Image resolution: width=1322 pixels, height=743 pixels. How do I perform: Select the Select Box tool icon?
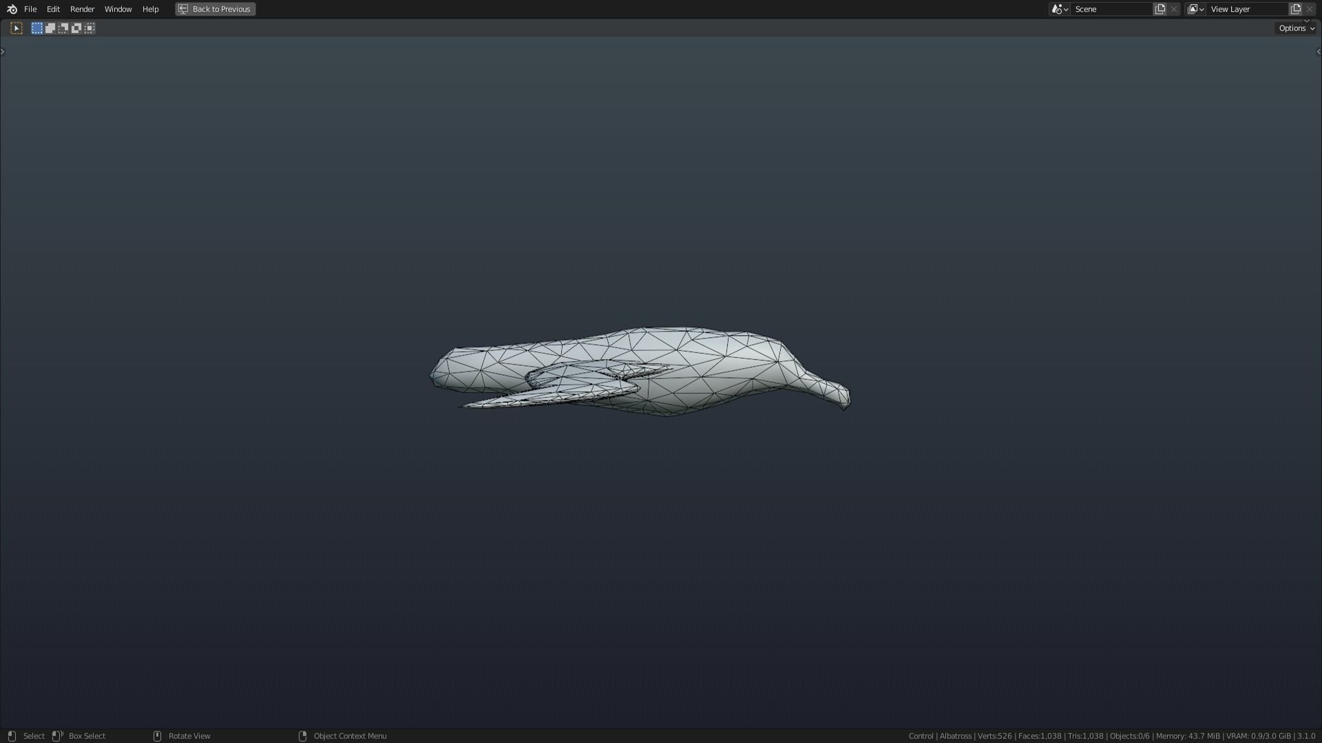point(17,28)
